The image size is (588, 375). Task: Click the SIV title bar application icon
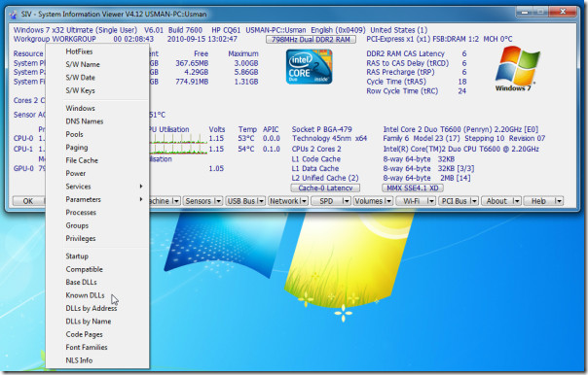[x=14, y=15]
